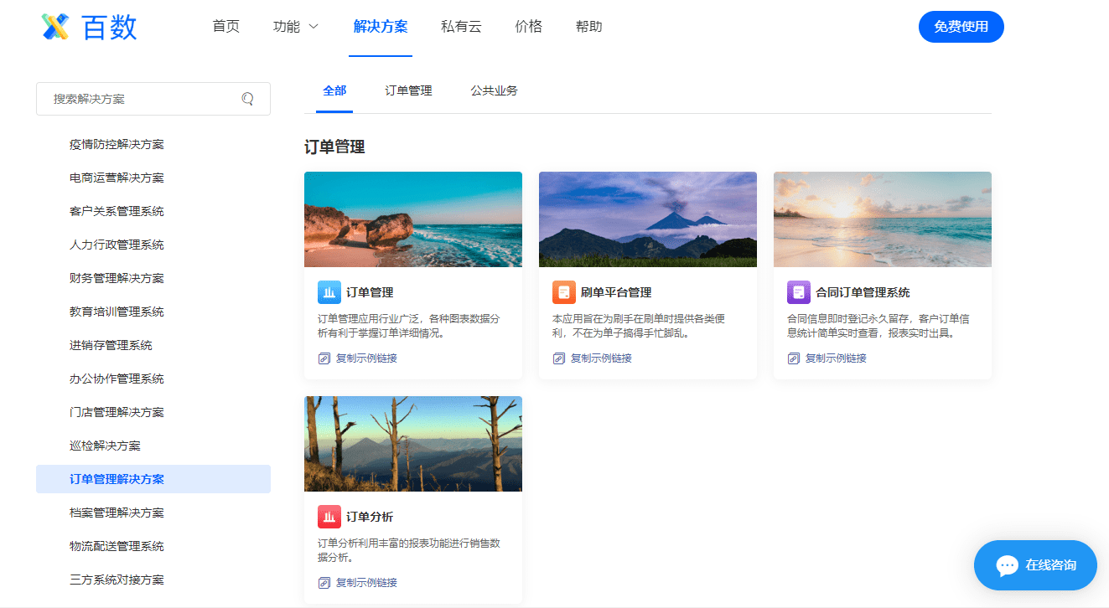1109x608 pixels.
Task: Open the 在线咨询 chat button
Action: click(x=1035, y=565)
